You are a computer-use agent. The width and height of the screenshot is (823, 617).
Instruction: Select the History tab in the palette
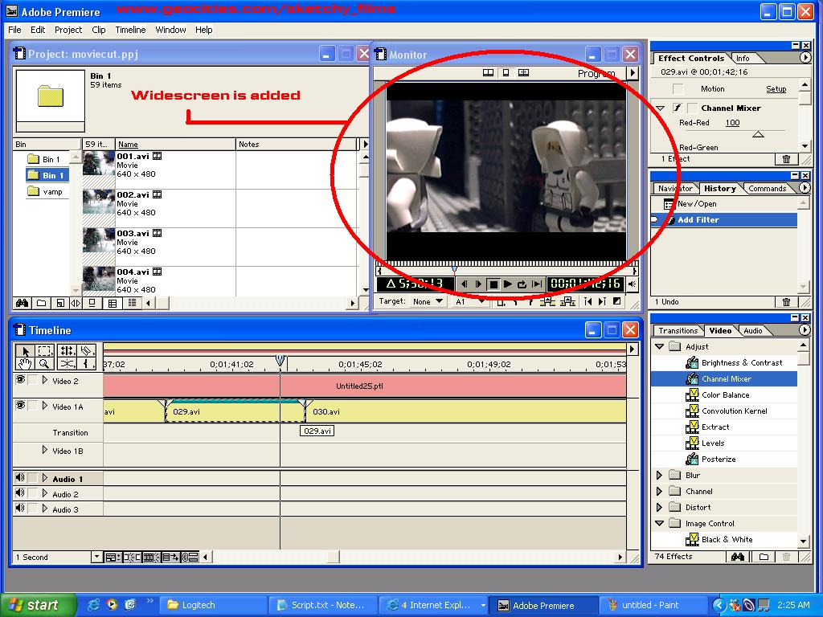point(719,188)
